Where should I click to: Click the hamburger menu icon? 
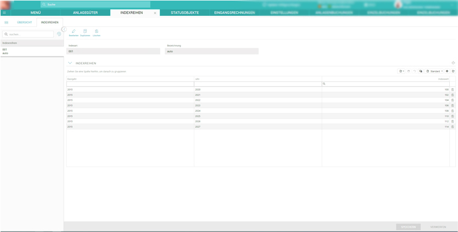(x=4, y=13)
